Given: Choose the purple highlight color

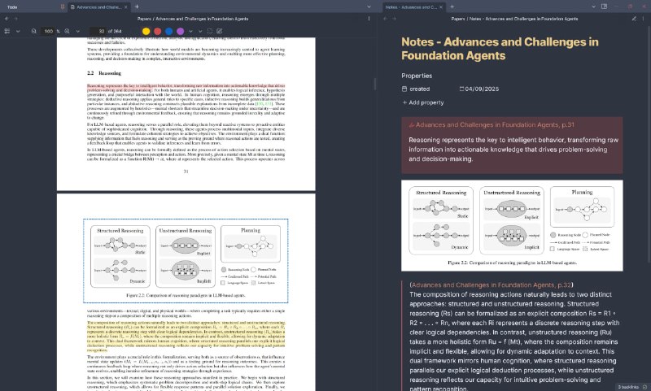Looking at the screenshot, I should pos(180,31).
